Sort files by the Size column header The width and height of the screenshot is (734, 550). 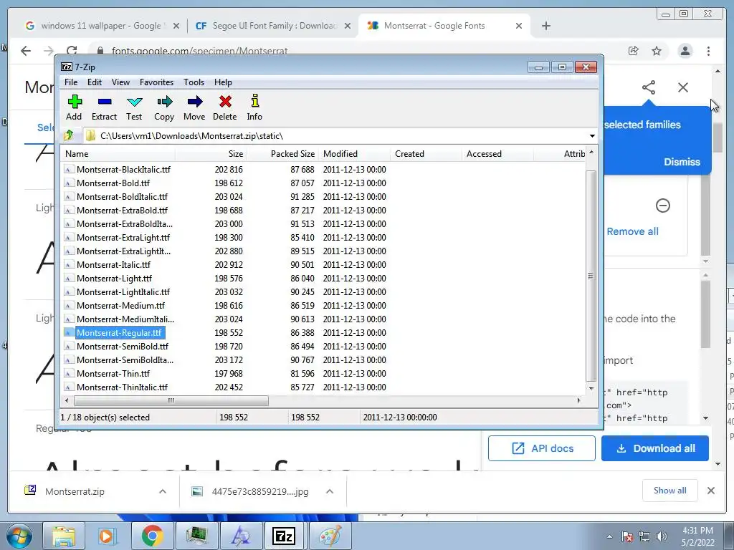click(x=211, y=154)
